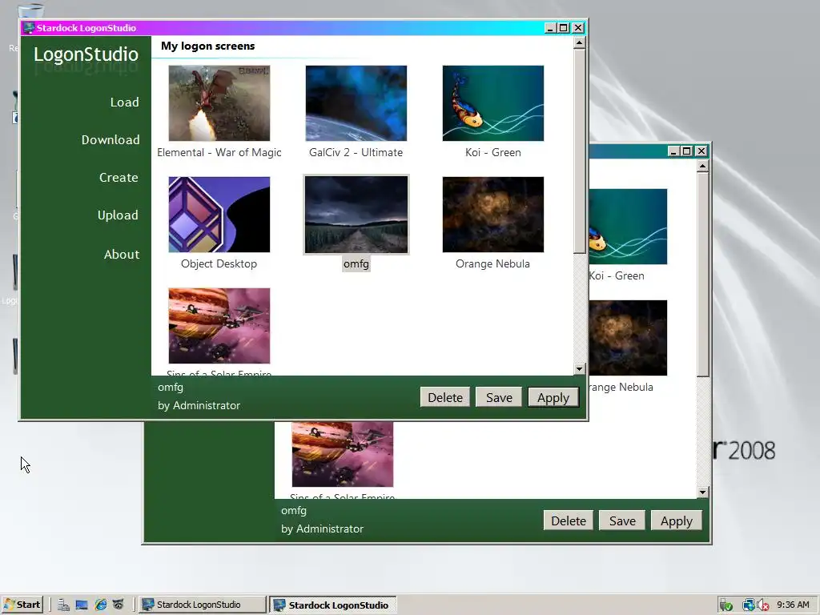
Task: Click the Recycle Bin desktop icon
Action: coord(30,11)
